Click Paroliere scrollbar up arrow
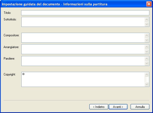Image resolution: width=153 pixels, height=113 pixels. [147, 59]
